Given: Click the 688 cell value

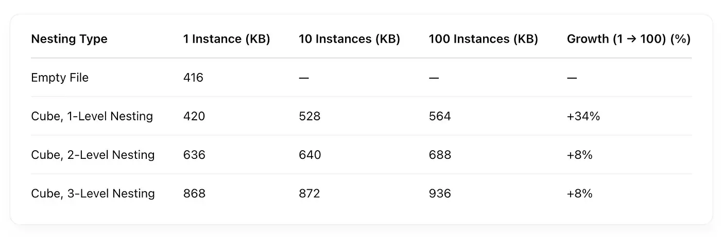Looking at the screenshot, I should [440, 155].
